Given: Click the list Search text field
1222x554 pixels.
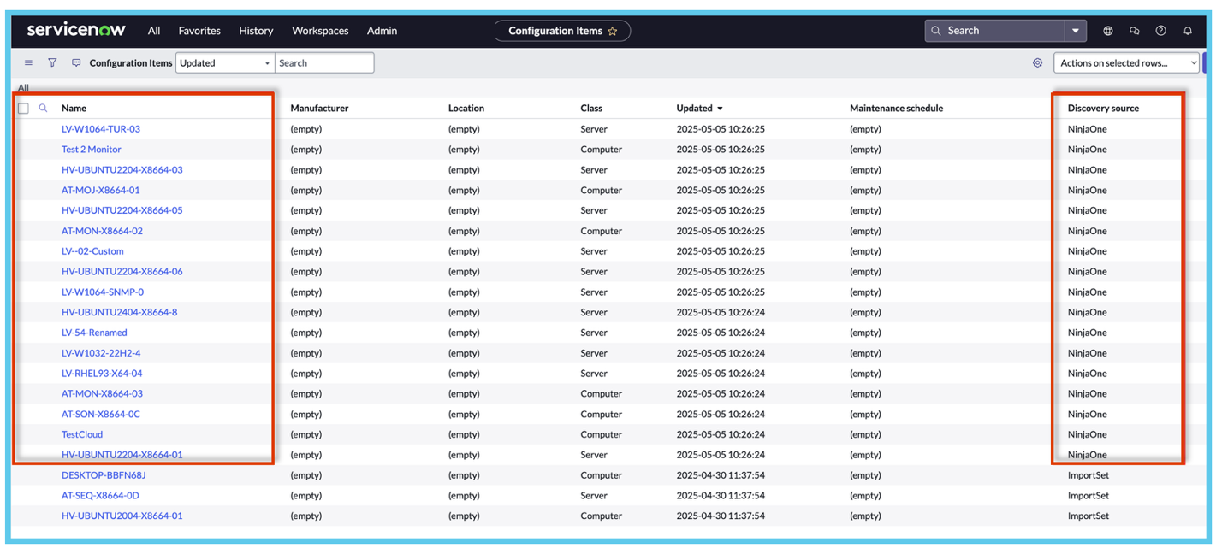Looking at the screenshot, I should point(324,63).
